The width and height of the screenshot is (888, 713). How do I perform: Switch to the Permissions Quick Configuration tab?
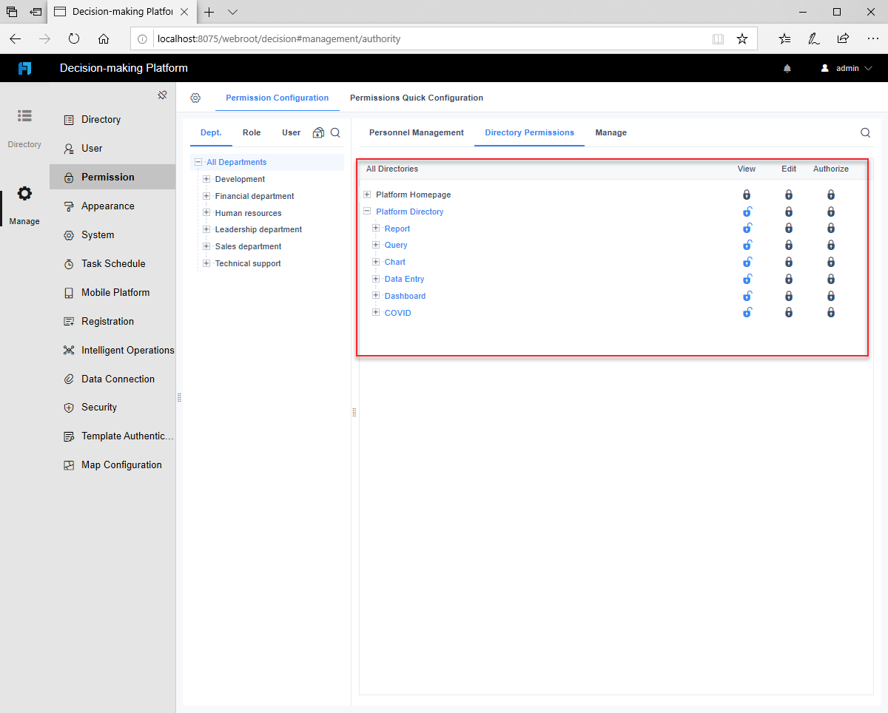click(x=417, y=97)
